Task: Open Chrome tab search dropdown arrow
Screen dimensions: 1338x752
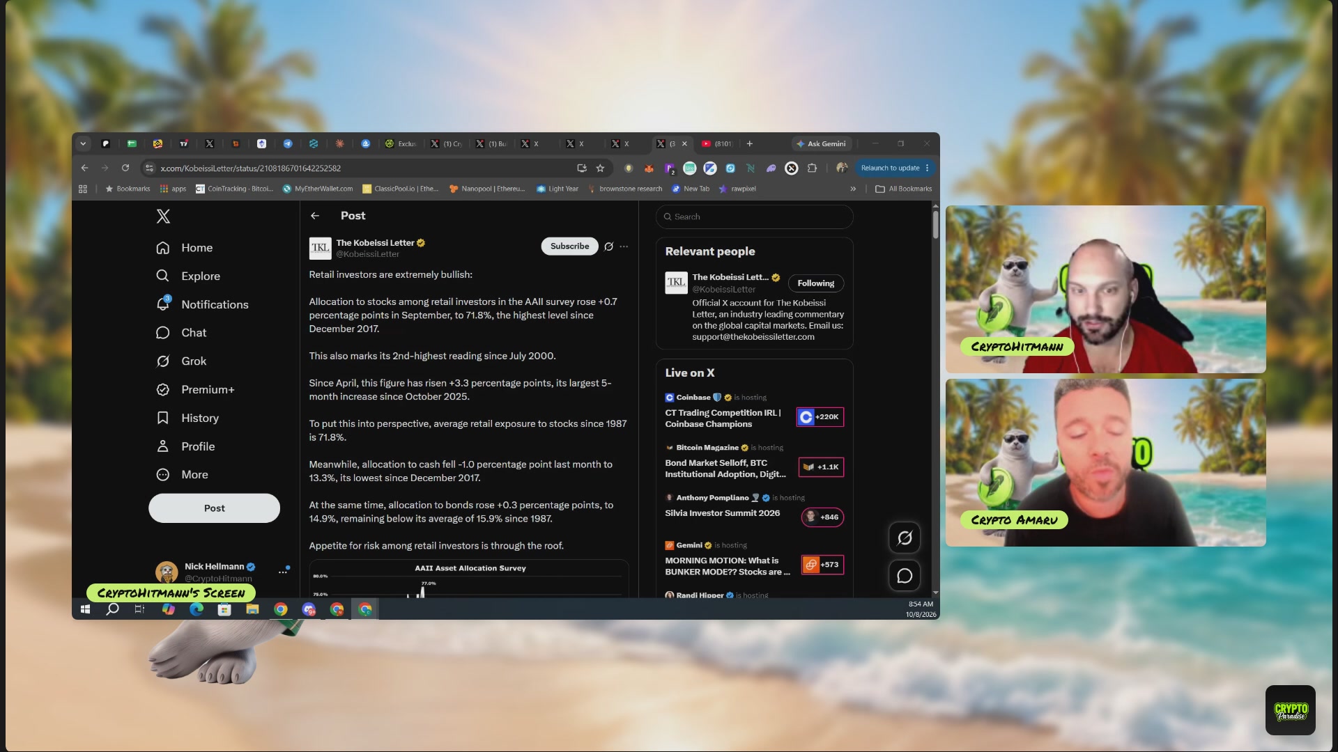Action: (83, 144)
